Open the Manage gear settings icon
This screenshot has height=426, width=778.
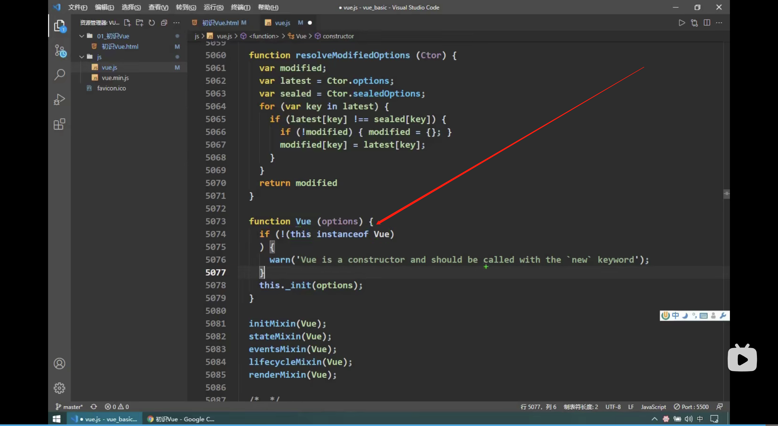[59, 388]
